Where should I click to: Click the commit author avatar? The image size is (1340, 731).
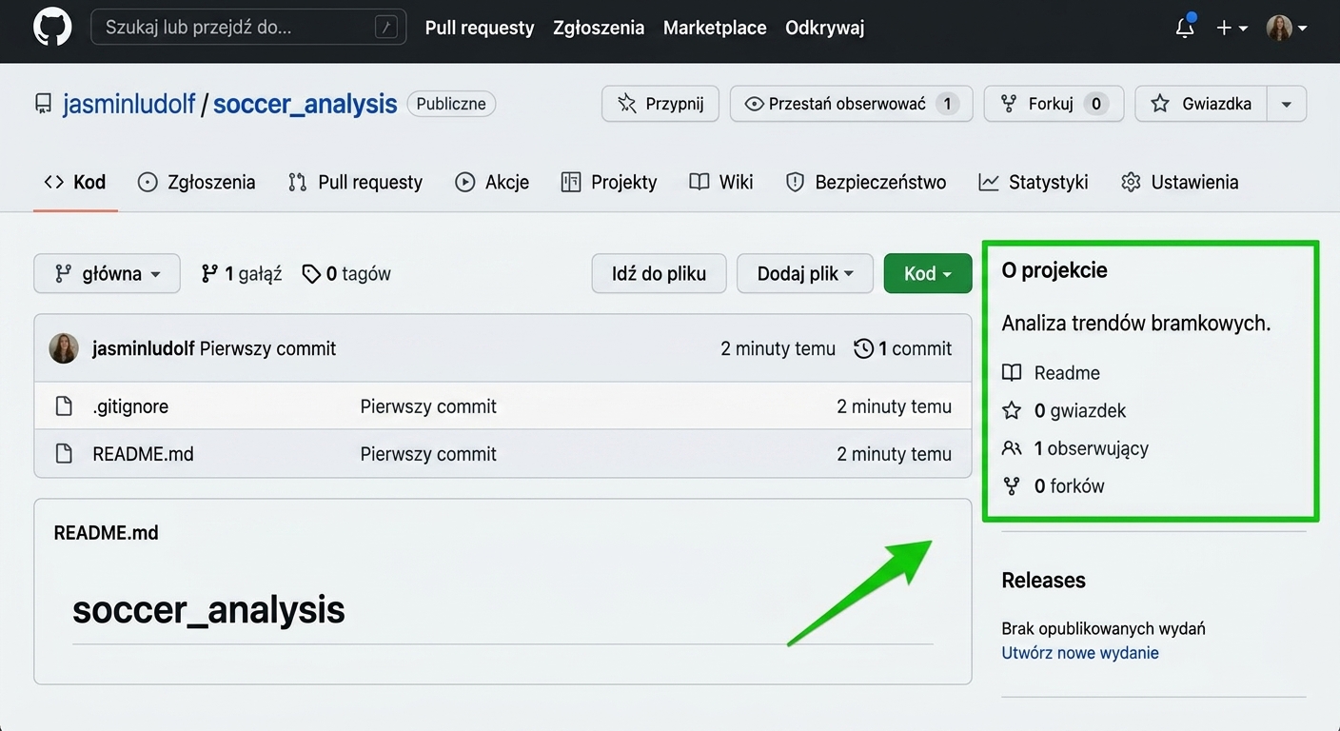point(64,348)
